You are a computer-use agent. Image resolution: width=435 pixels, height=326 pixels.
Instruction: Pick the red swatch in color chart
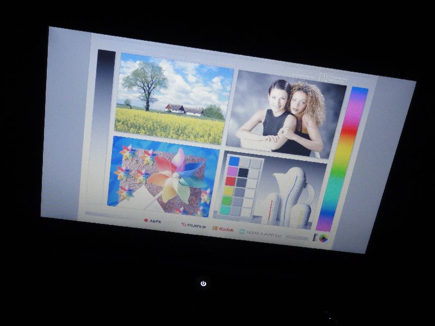(230, 181)
